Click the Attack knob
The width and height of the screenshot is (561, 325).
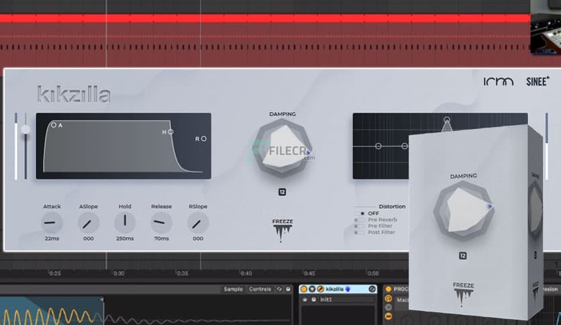pos(52,222)
